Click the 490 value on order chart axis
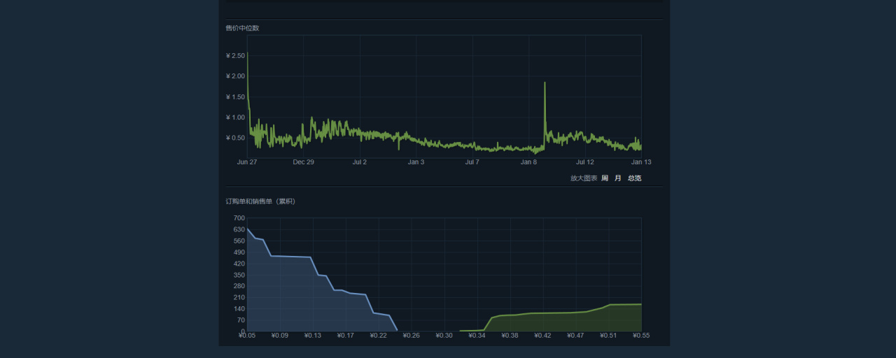The height and width of the screenshot is (358, 896). click(x=239, y=252)
